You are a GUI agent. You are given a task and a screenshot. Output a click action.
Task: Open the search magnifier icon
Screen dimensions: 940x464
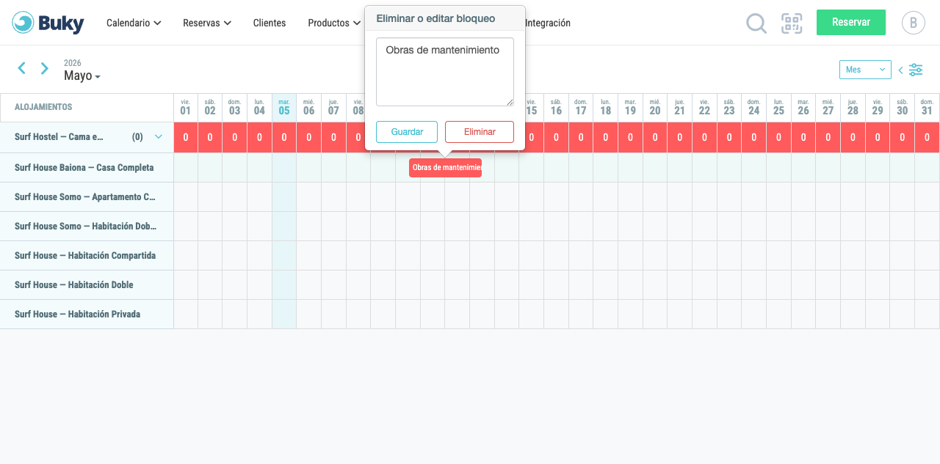pyautogui.click(x=756, y=23)
